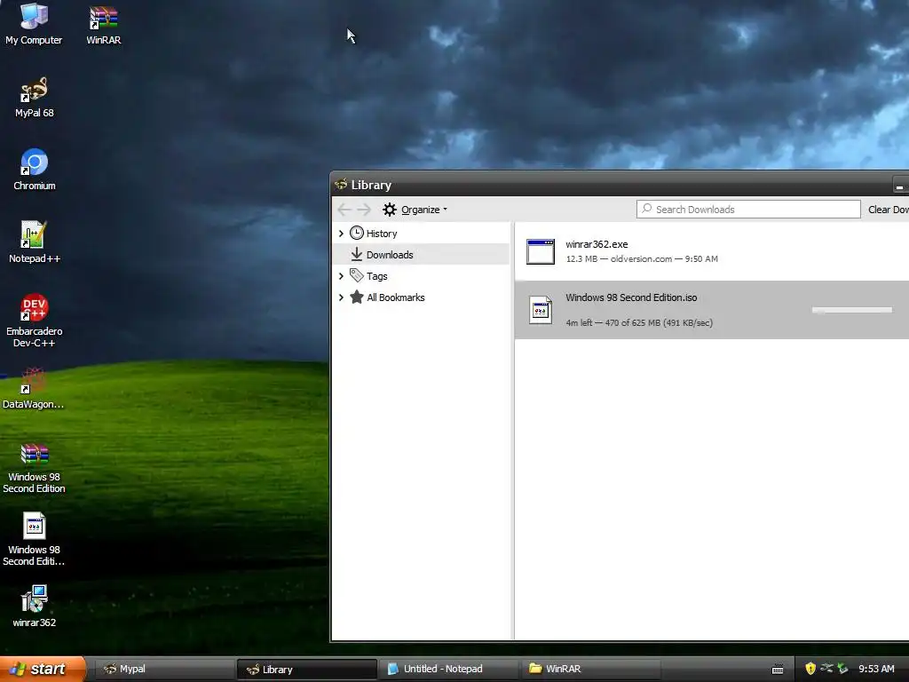
Task: Select Windows 98 Second Editi... ISO file icon
Action: [35, 539]
